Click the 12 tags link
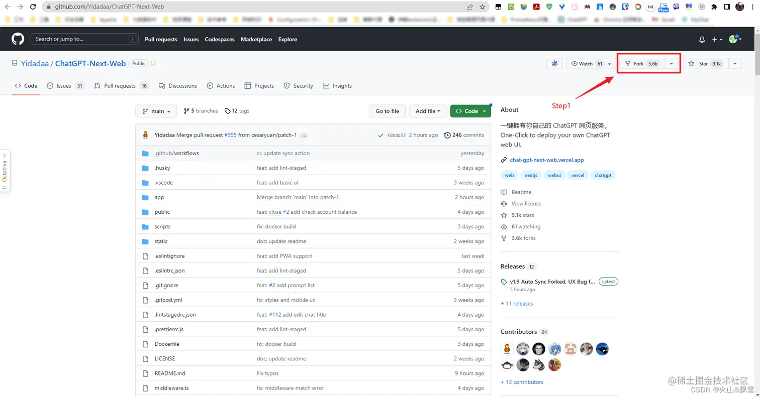 click(237, 111)
